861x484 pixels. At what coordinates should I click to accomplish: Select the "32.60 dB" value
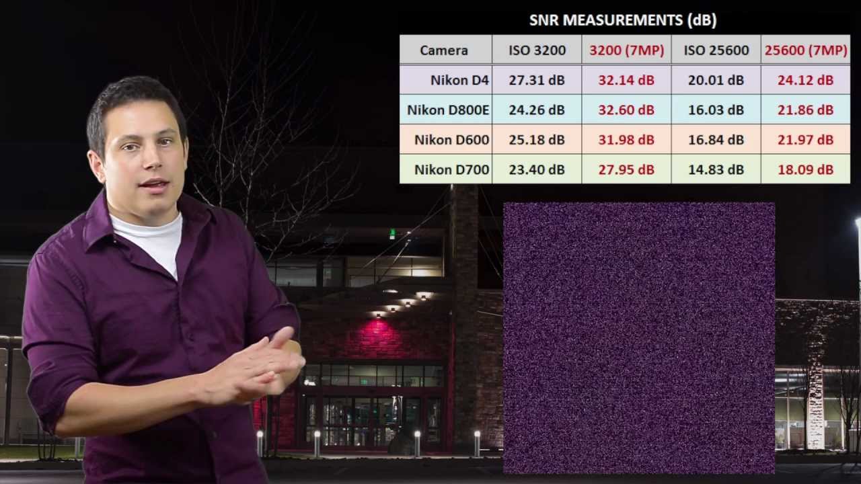(x=626, y=110)
